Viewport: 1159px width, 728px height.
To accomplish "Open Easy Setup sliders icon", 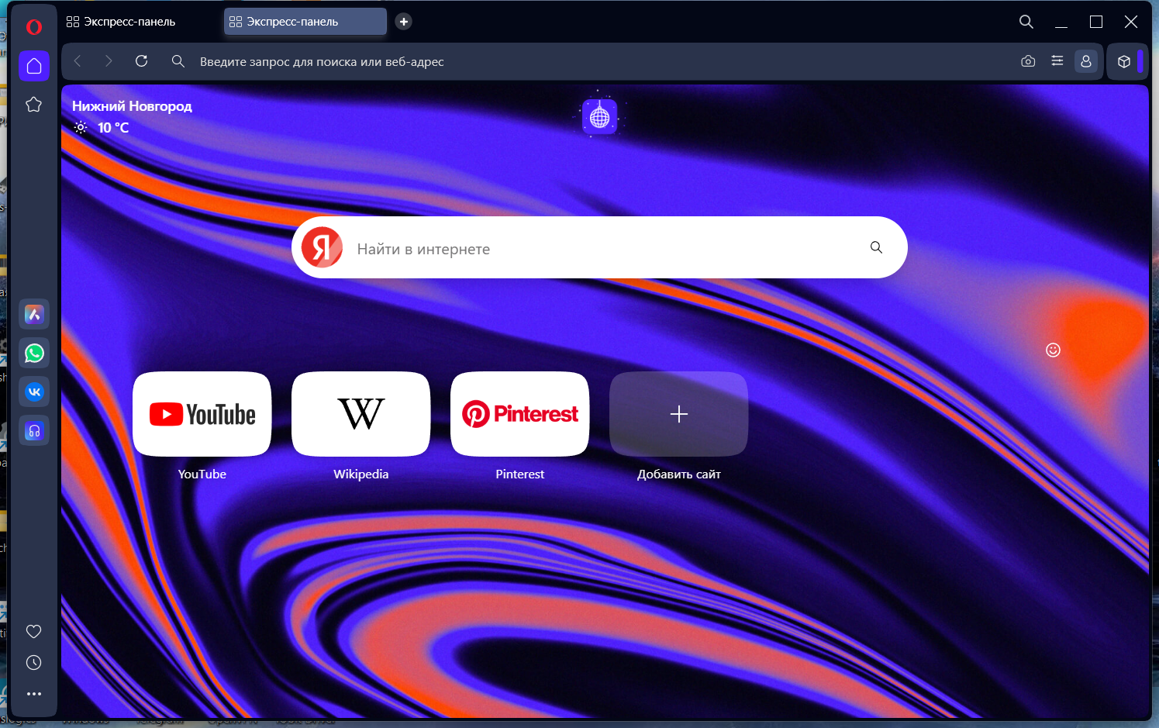I will (x=1057, y=61).
